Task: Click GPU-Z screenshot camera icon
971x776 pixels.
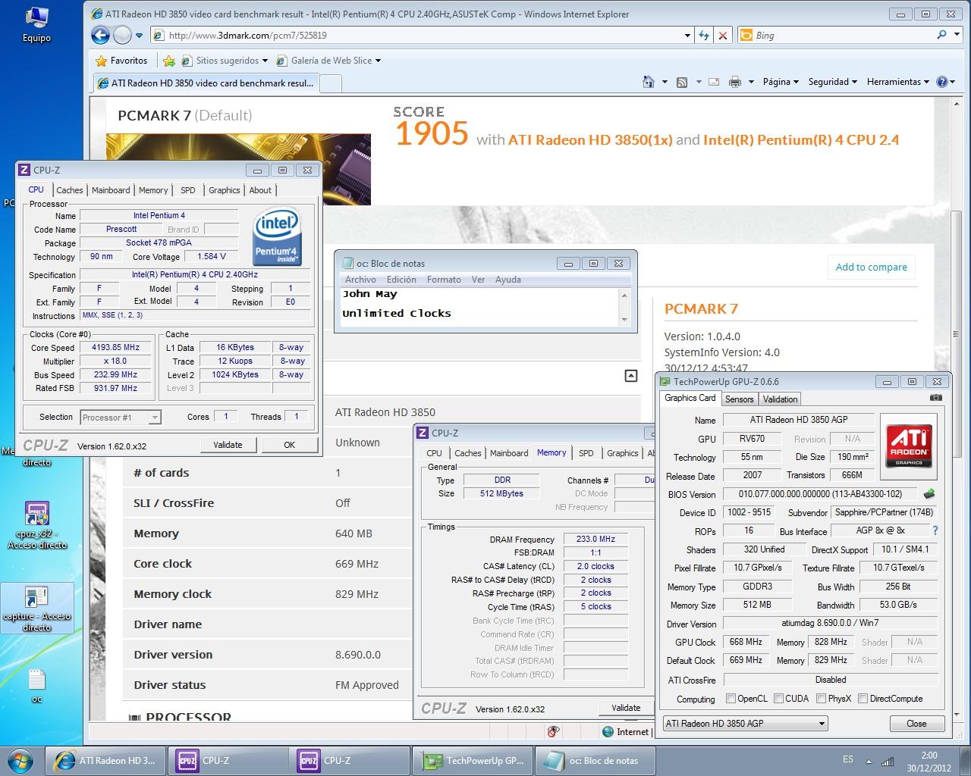Action: (936, 397)
